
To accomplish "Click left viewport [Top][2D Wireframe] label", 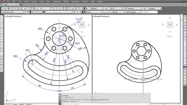I will point(13,16).
